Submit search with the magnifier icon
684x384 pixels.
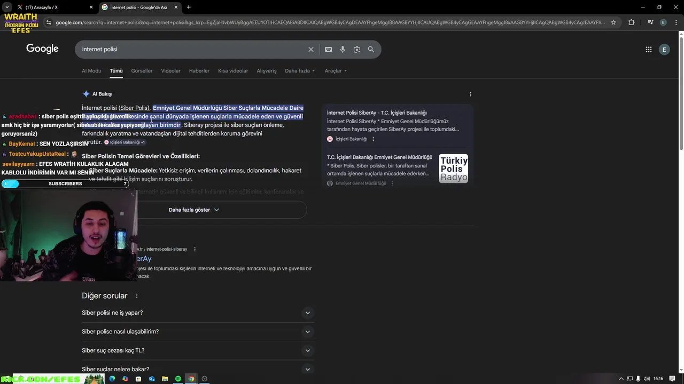[371, 49]
